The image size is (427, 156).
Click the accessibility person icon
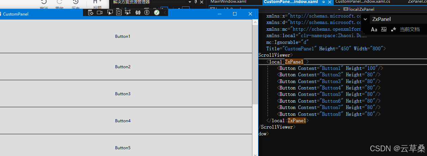click(147, 12)
